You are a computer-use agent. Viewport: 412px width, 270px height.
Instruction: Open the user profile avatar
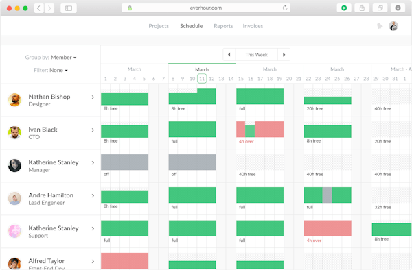[x=393, y=26]
